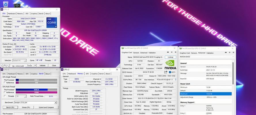Open the About tab in CPU-Z Memory window

point(108,74)
